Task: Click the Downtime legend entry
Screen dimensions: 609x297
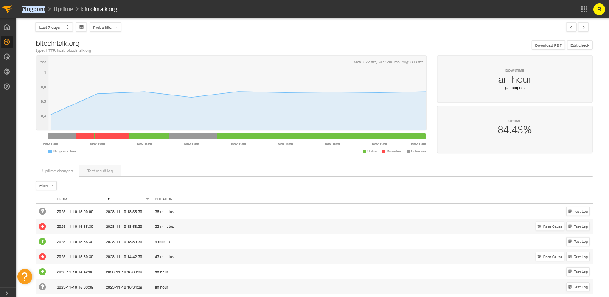Action: point(393,151)
